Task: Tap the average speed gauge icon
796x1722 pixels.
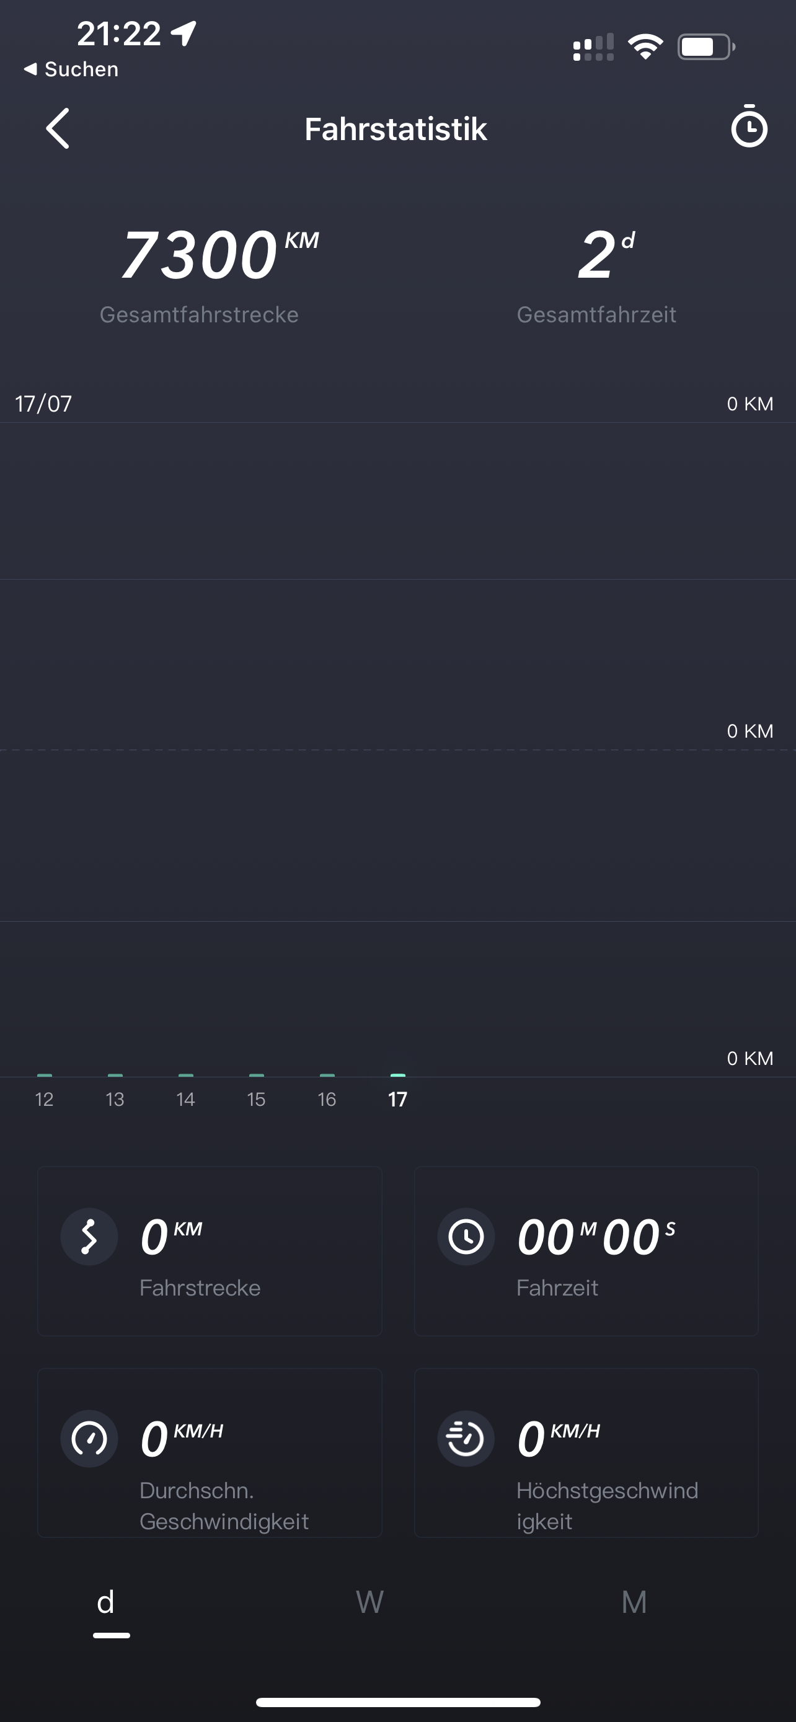Action: click(89, 1439)
